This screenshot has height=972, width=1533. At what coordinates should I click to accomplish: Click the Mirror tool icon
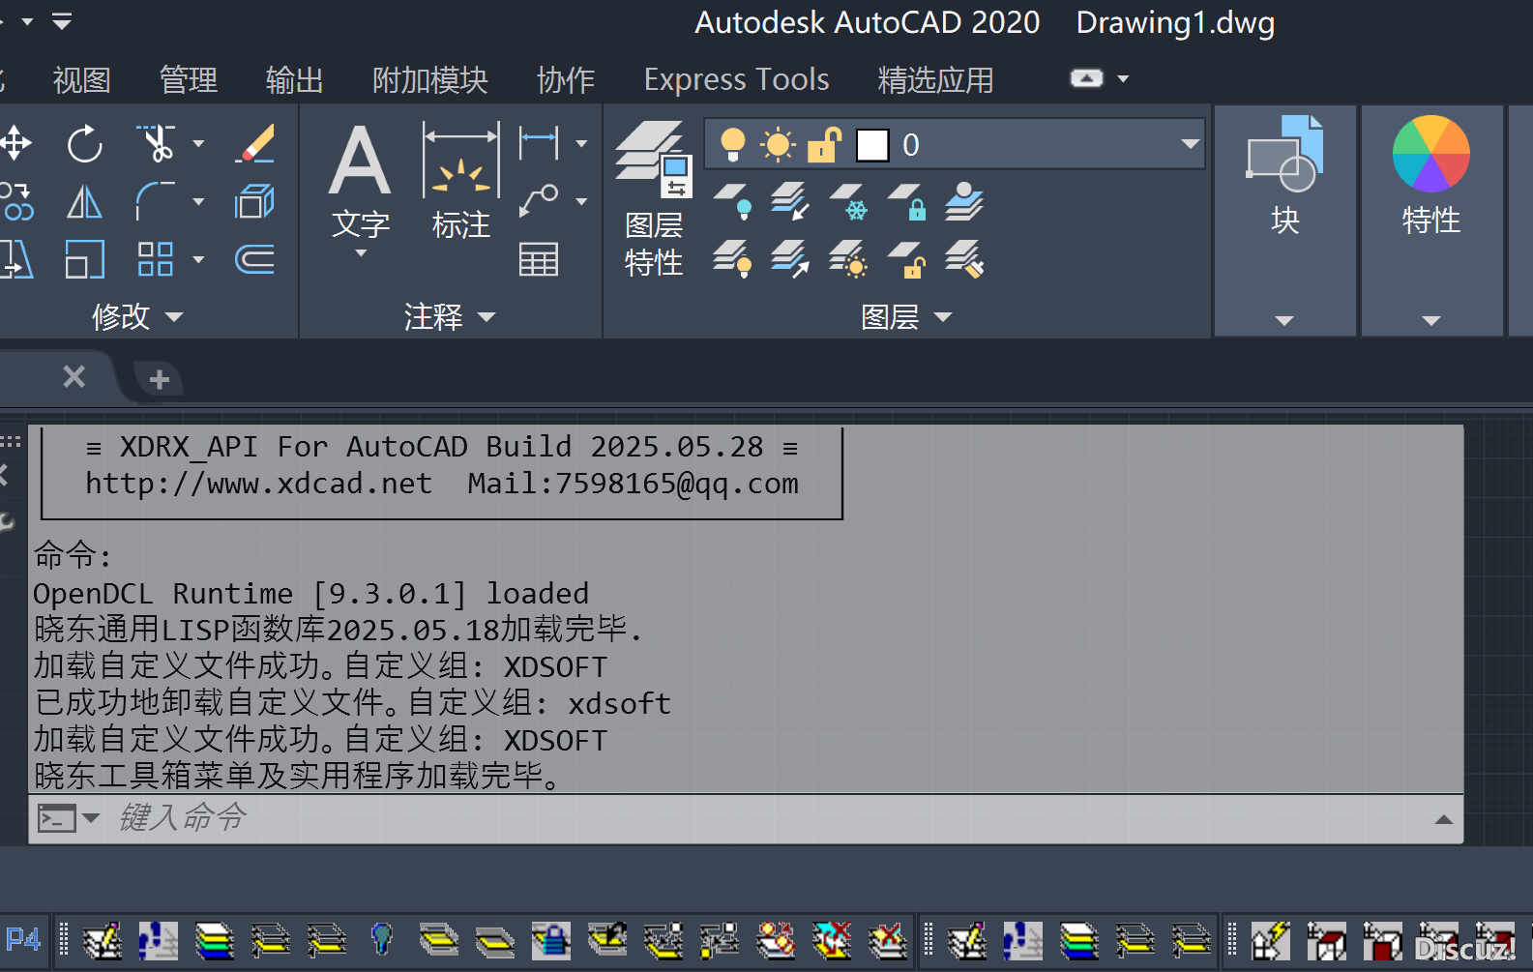[84, 203]
